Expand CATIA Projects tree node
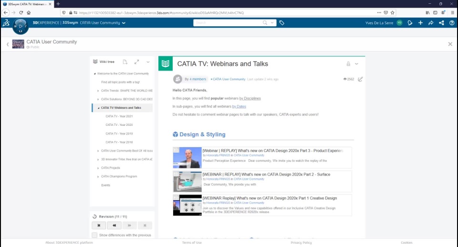Screen dimensions: 458x247 [98, 168]
